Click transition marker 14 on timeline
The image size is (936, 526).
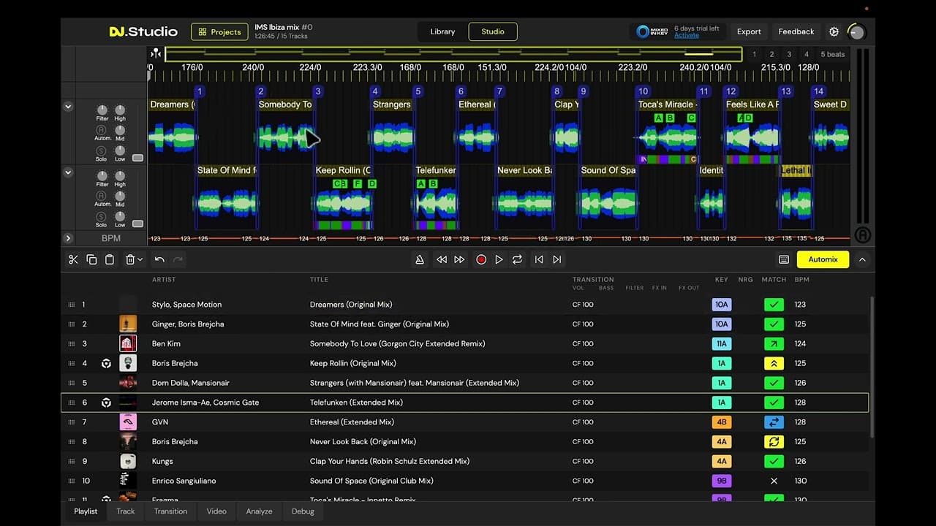[818, 91]
